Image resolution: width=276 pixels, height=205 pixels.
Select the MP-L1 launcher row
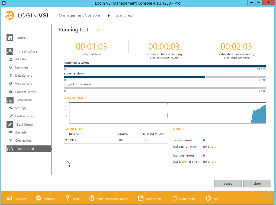pos(115,140)
